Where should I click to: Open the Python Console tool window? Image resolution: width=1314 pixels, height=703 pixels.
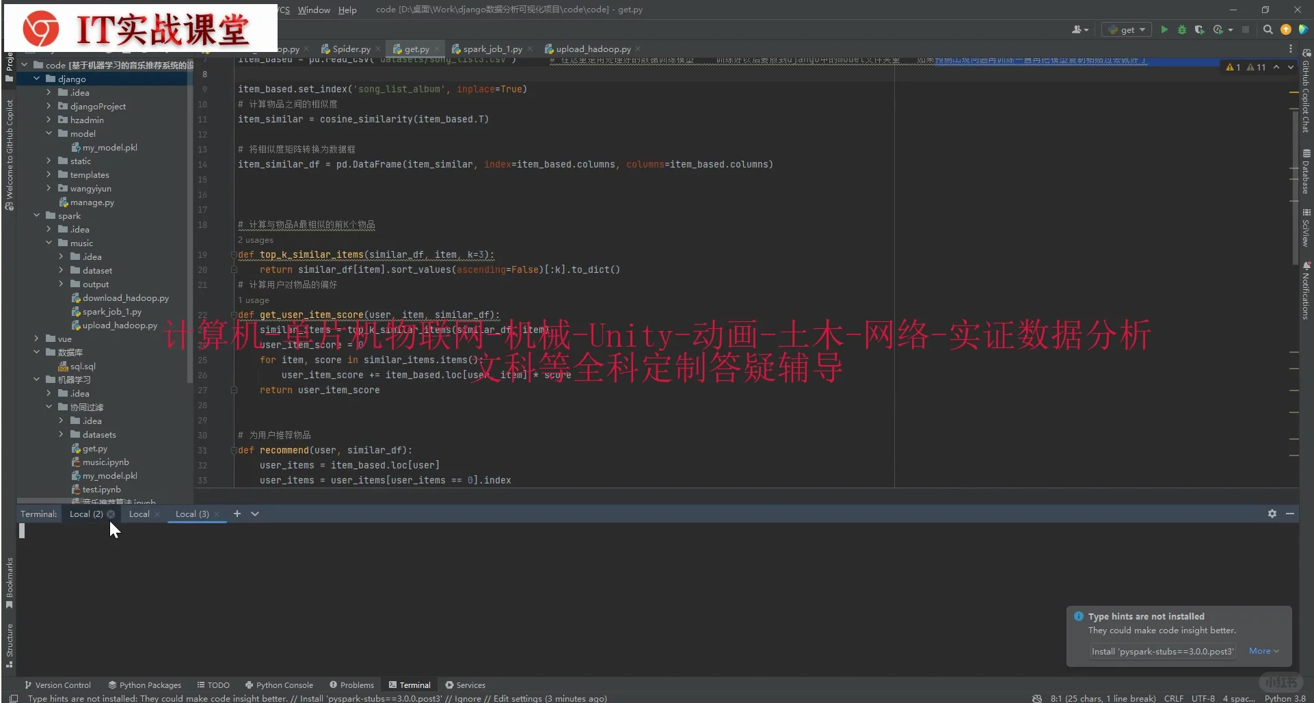click(279, 685)
